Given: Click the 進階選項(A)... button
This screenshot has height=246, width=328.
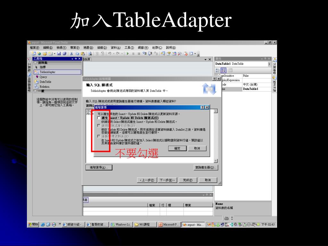Looking at the screenshot, I should tap(99, 167).
